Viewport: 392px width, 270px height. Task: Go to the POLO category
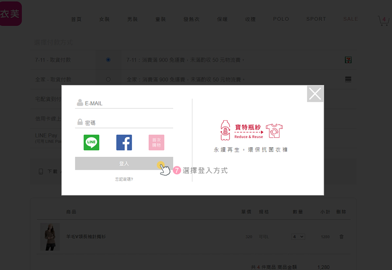(281, 19)
